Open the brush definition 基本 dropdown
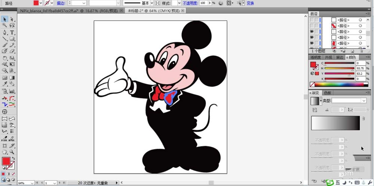The image size is (374, 186). coord(152,3)
